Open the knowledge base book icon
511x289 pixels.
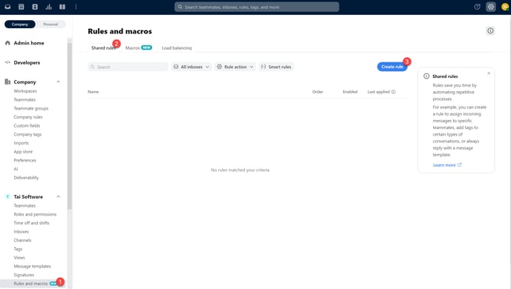tap(62, 7)
